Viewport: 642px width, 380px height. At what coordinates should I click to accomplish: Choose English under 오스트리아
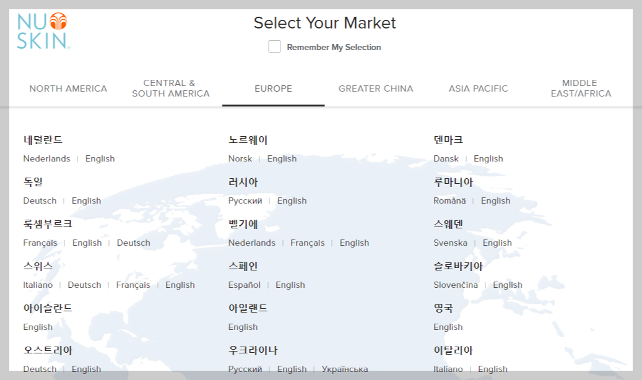pos(87,369)
